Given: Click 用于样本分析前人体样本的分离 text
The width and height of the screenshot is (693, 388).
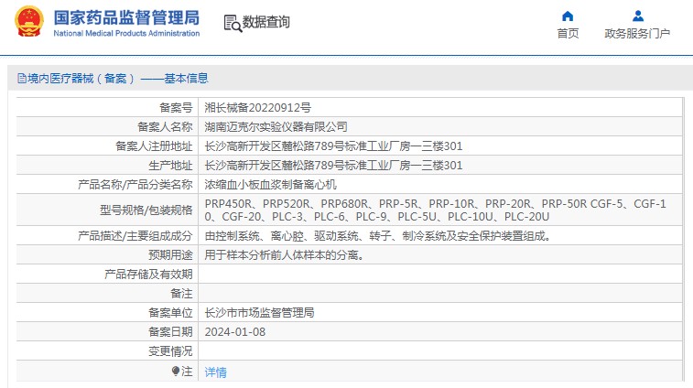Looking at the screenshot, I should click(x=284, y=255).
